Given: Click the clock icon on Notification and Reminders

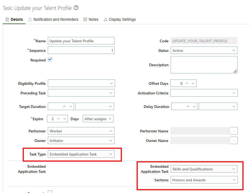Looking at the screenshot, I should click(29, 19).
